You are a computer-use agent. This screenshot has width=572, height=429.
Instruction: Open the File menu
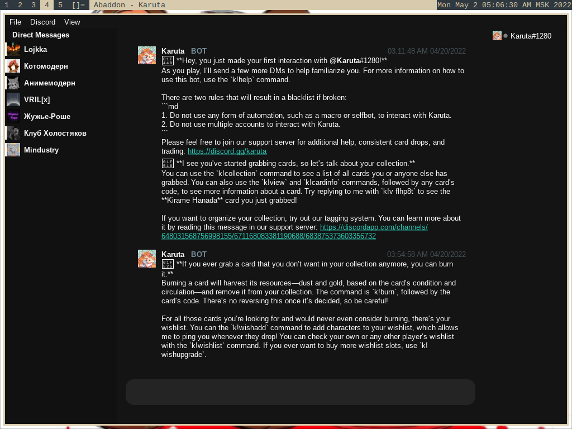15,22
